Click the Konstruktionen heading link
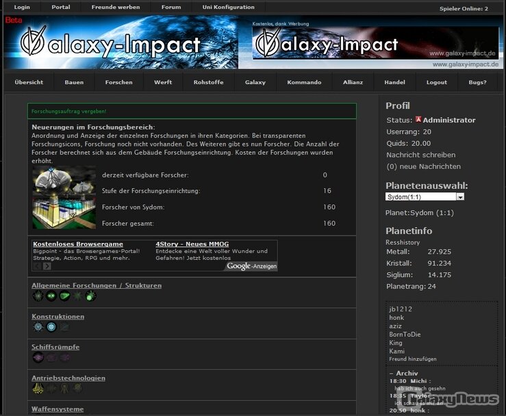This screenshot has width=506, height=416. pyautogui.click(x=58, y=317)
